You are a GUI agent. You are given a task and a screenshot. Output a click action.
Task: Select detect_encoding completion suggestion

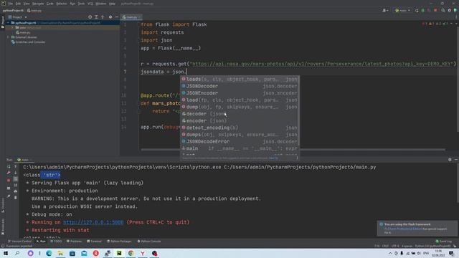240,128
